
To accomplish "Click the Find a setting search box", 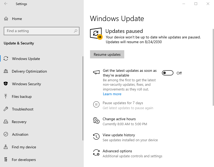I will (x=42, y=31).
